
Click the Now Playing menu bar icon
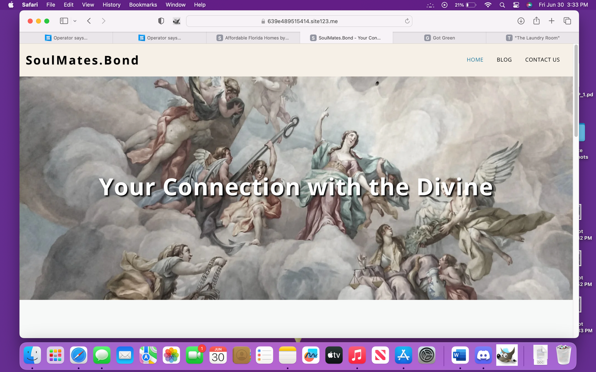[x=444, y=5]
